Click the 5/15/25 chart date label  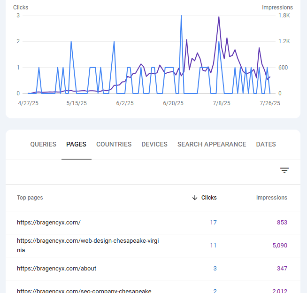[77, 103]
